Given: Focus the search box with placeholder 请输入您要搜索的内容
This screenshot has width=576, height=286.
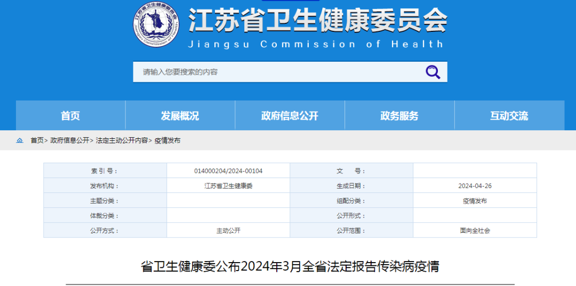Looking at the screenshot, I should (277, 72).
